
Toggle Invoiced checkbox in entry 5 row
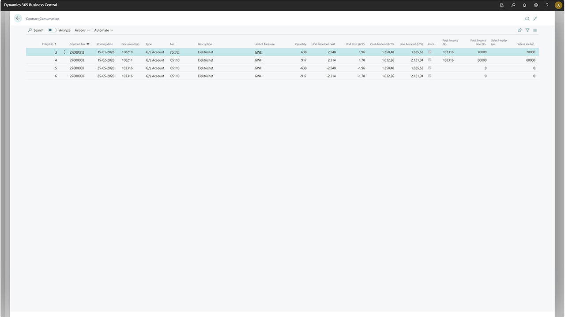coord(430,68)
